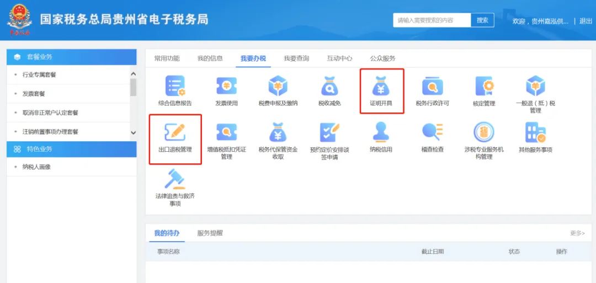Click the tax bureau emblem logo
Image resolution: width=596 pixels, height=283 pixels.
(x=19, y=19)
